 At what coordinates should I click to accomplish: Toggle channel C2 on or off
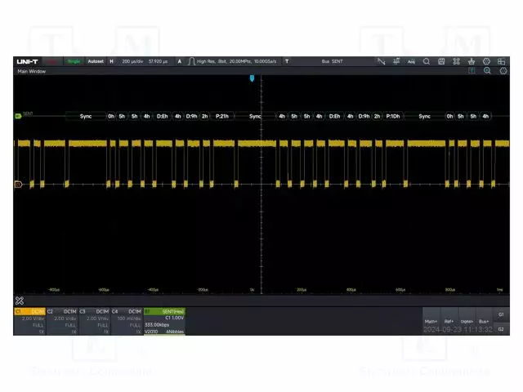tap(61, 311)
